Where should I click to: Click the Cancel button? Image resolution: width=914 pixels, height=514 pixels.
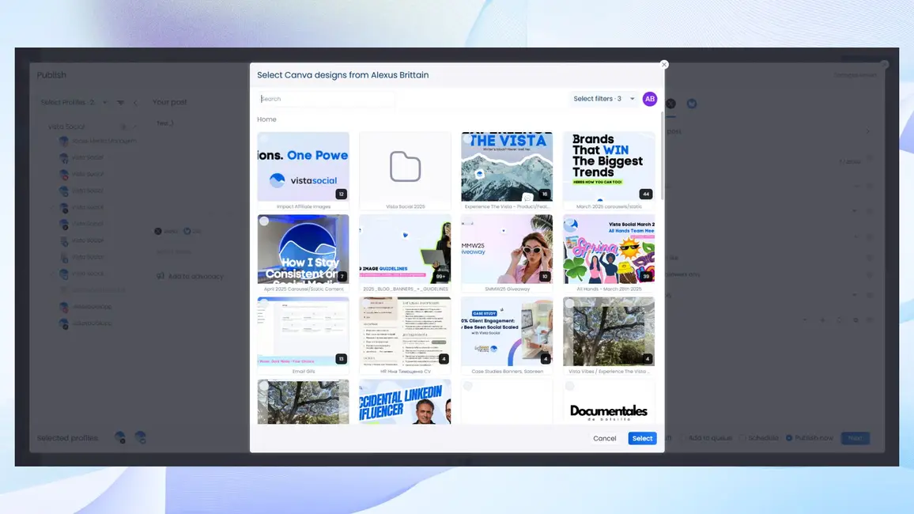[604, 438]
